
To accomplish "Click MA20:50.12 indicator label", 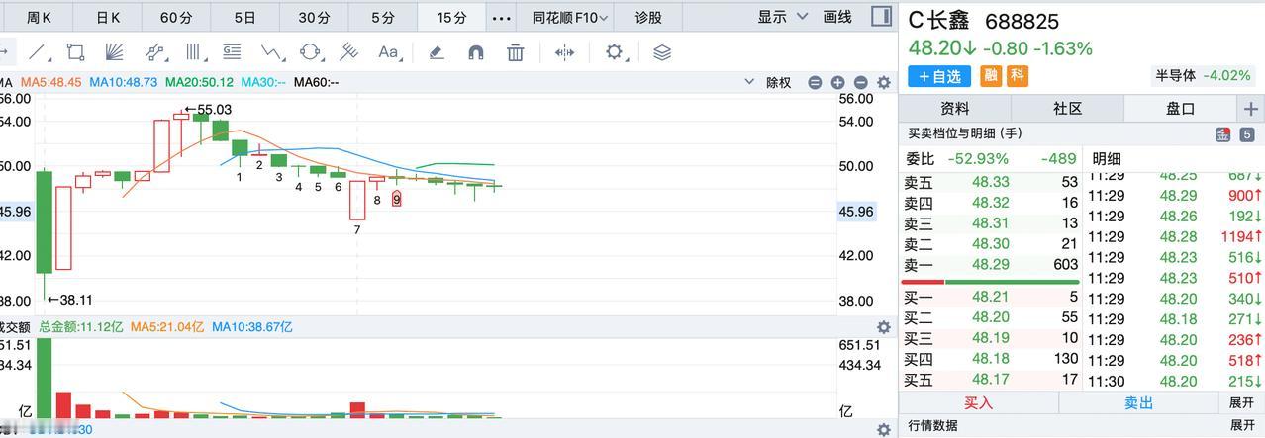I will pyautogui.click(x=199, y=83).
